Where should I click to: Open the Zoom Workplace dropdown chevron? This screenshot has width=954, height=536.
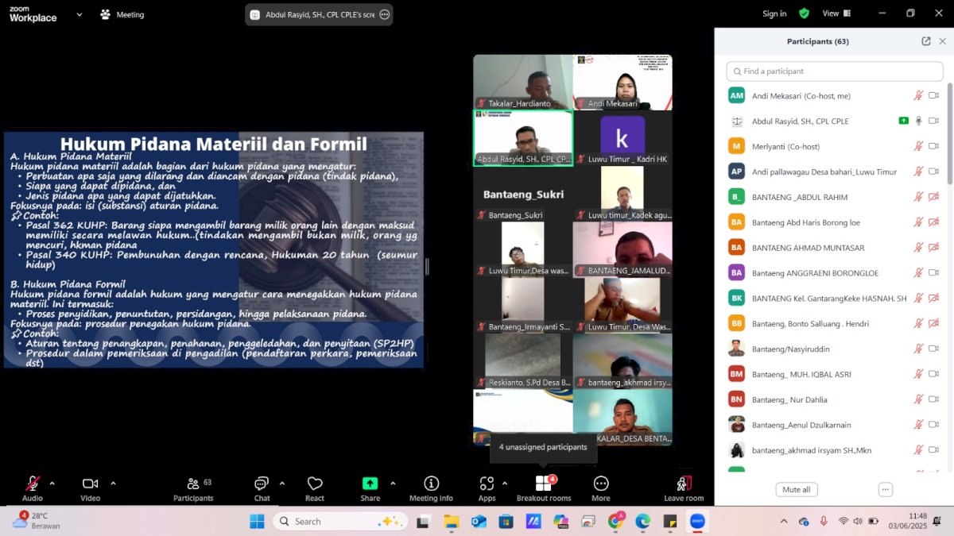click(79, 14)
